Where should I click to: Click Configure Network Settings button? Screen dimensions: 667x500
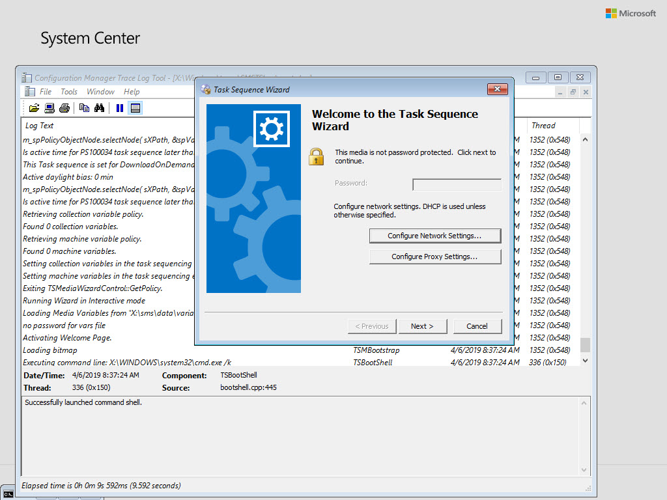pos(434,236)
